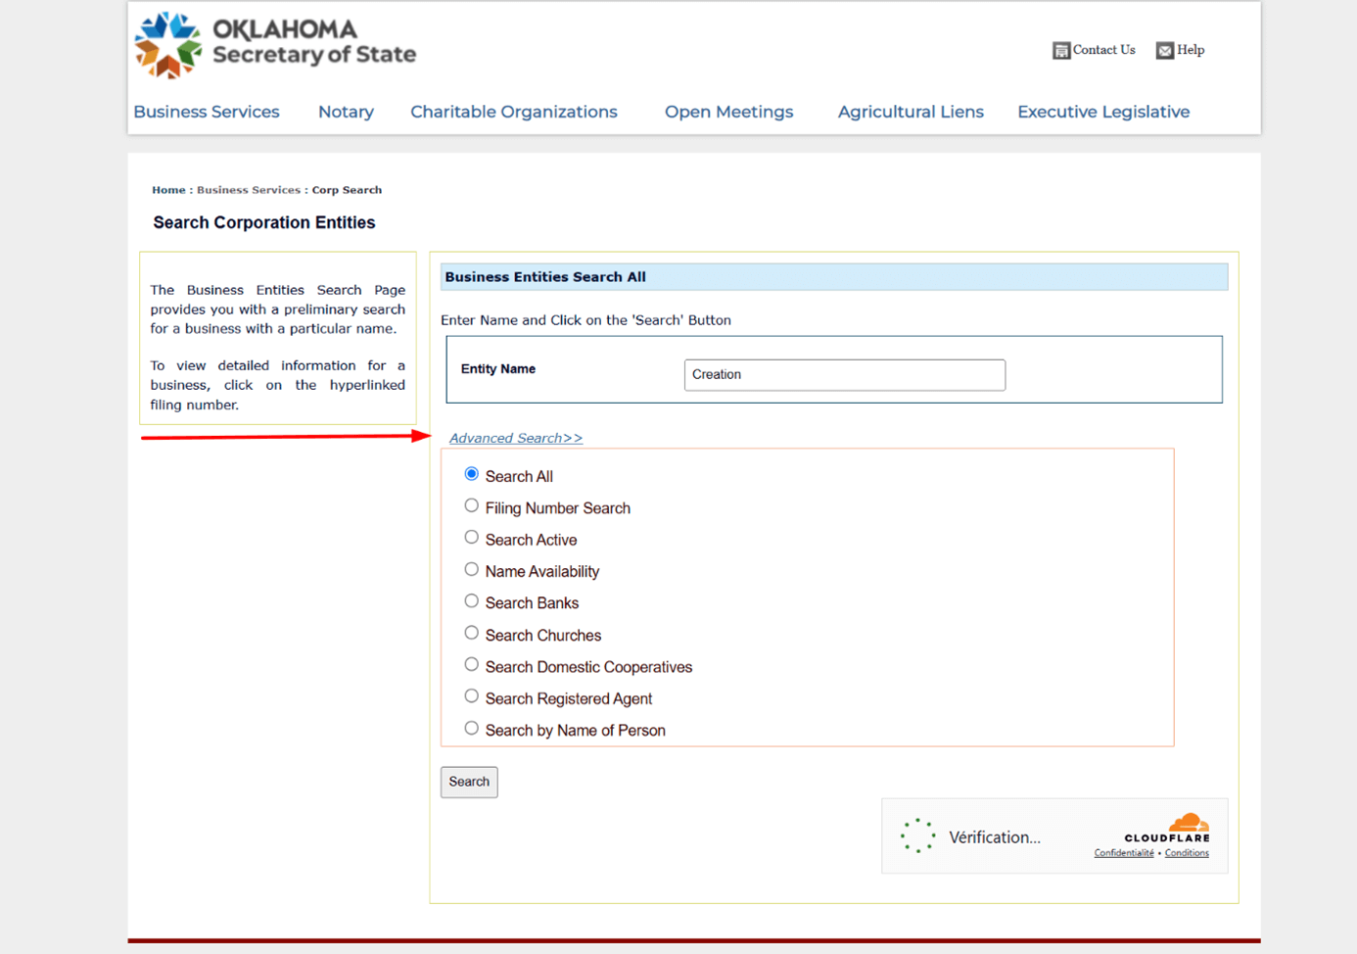Open the Help link
This screenshot has width=1357, height=954.
click(x=1191, y=50)
